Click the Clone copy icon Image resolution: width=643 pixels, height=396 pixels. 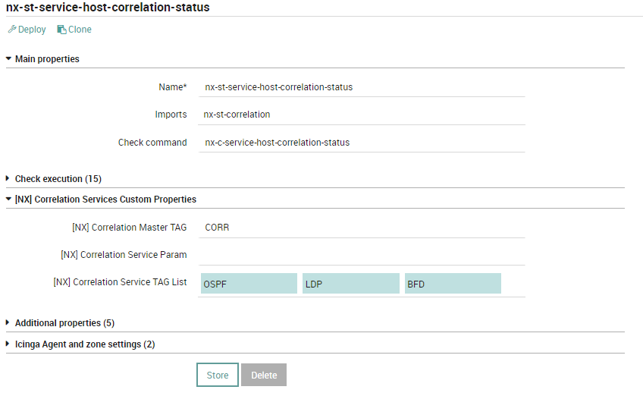pyautogui.click(x=61, y=30)
